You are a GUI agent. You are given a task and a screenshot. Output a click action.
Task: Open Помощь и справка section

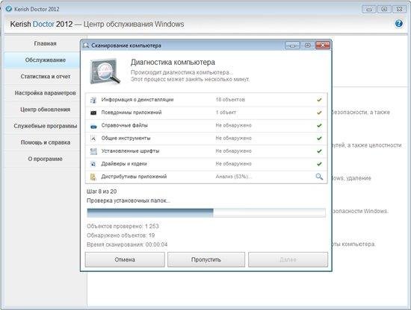click(x=45, y=142)
